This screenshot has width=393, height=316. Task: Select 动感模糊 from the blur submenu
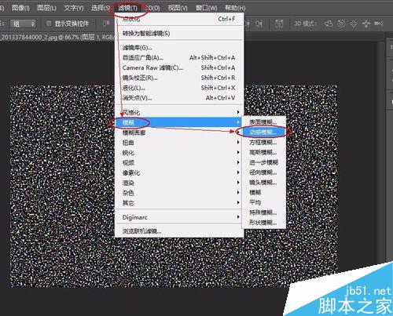[263, 133]
